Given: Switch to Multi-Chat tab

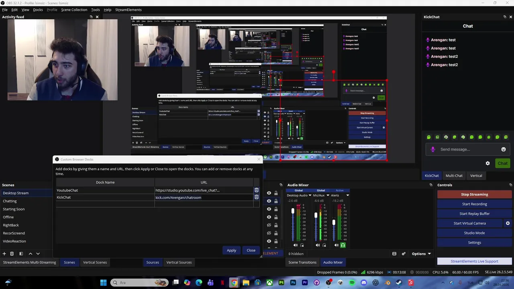Looking at the screenshot, I should [x=454, y=175].
